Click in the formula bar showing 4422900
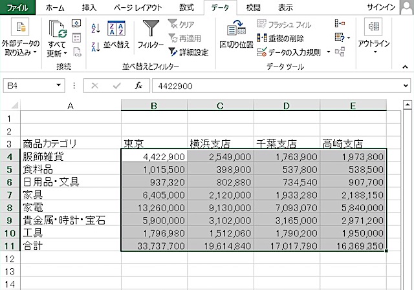Image resolution: width=414 pixels, height=290 pixels. [278, 86]
